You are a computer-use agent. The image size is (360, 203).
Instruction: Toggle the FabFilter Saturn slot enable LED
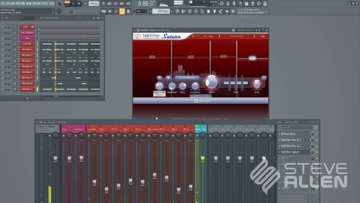pos(317,152)
